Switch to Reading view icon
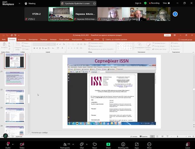195x149 pixels. coord(163,137)
